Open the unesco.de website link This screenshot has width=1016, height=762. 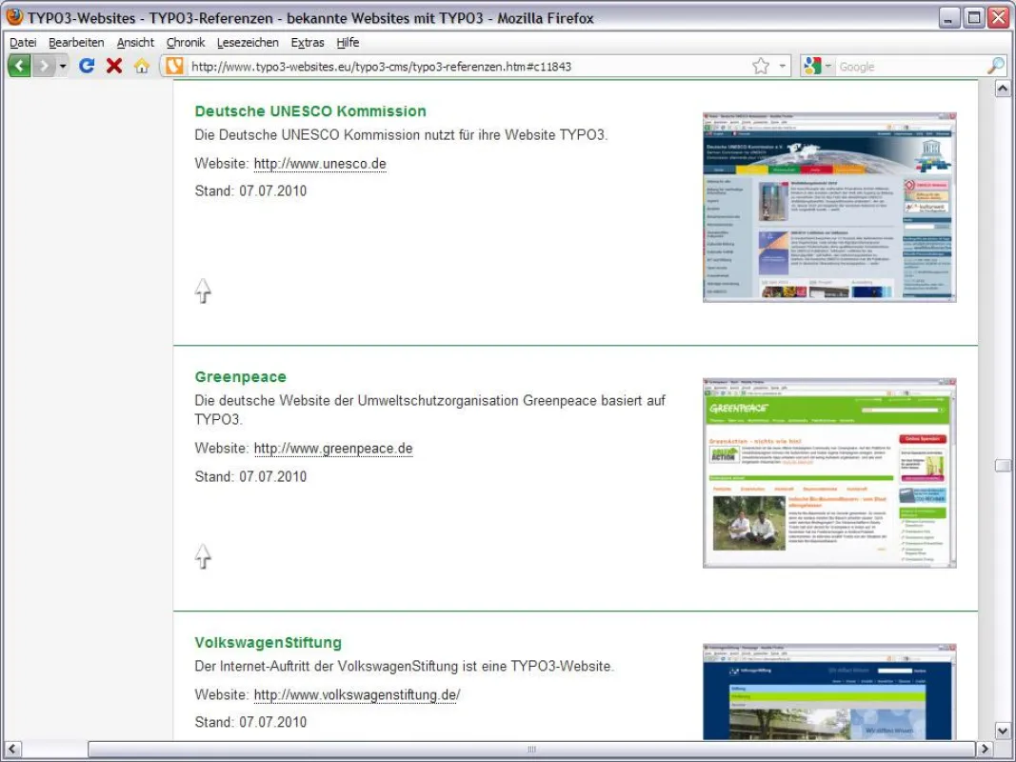tap(320, 163)
